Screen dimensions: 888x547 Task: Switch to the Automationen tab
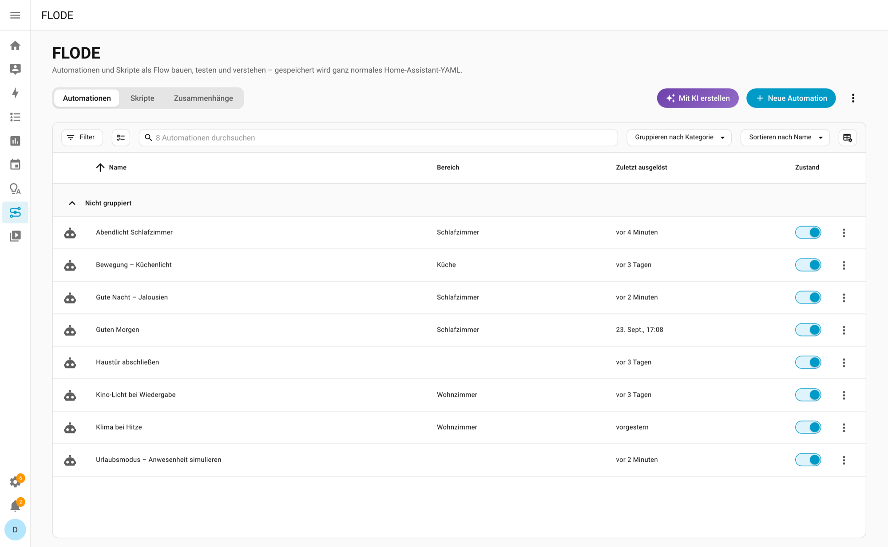tap(87, 98)
